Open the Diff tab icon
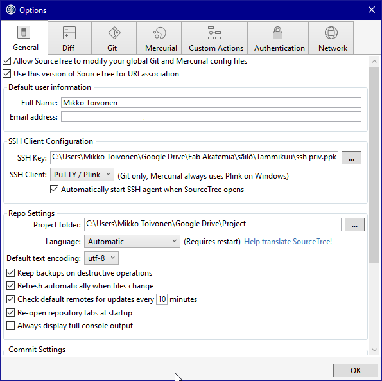Image resolution: width=382 pixels, height=381 pixels. [x=69, y=33]
